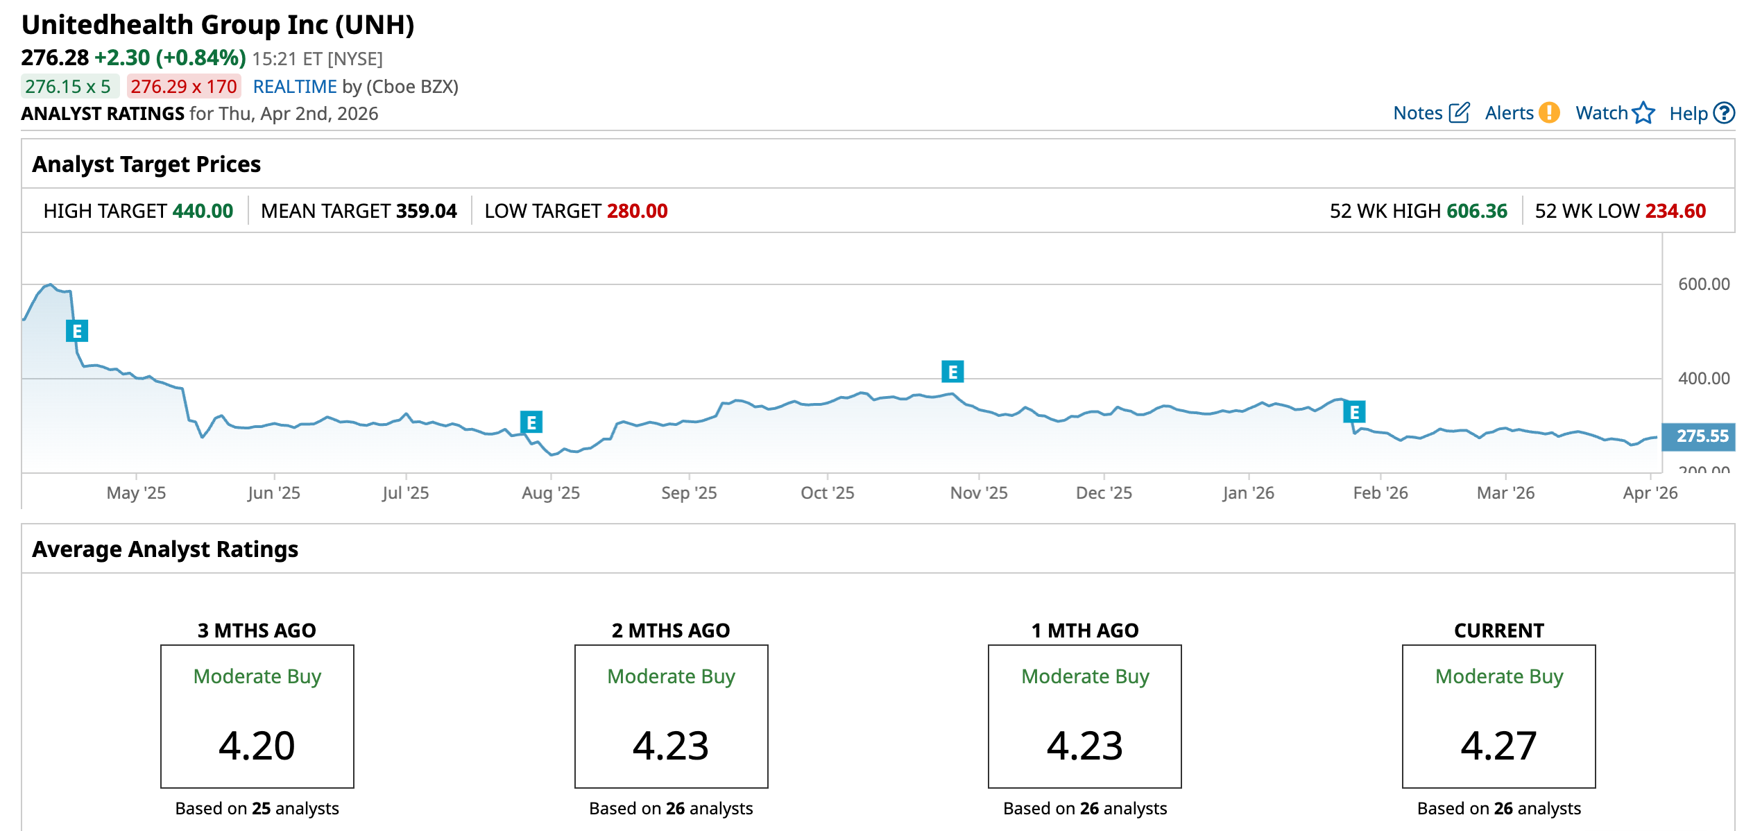
Task: Click the red ask price 276.29 x 170
Action: (x=184, y=87)
